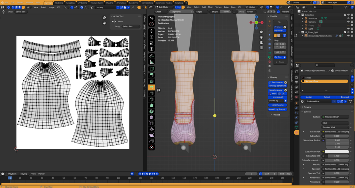
Task: Collapse the LP_Shoes_Split collection
Action: [x=299, y=32]
